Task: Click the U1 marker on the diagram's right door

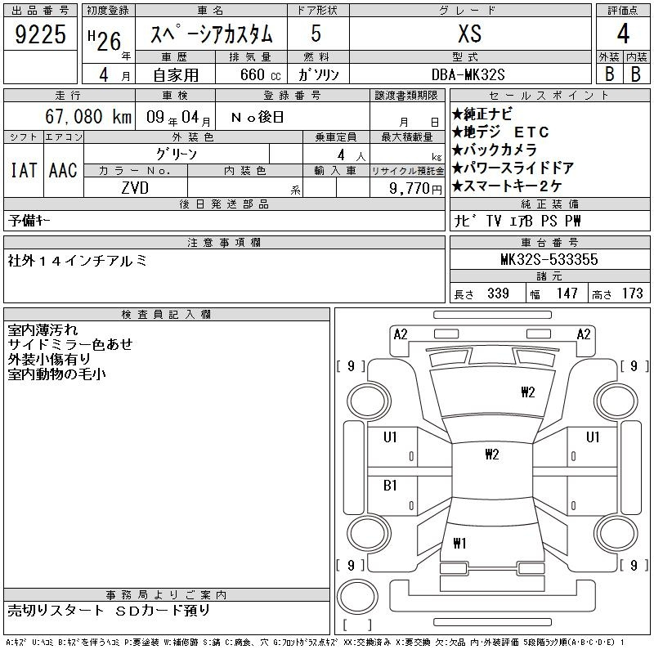Action: pos(593,437)
